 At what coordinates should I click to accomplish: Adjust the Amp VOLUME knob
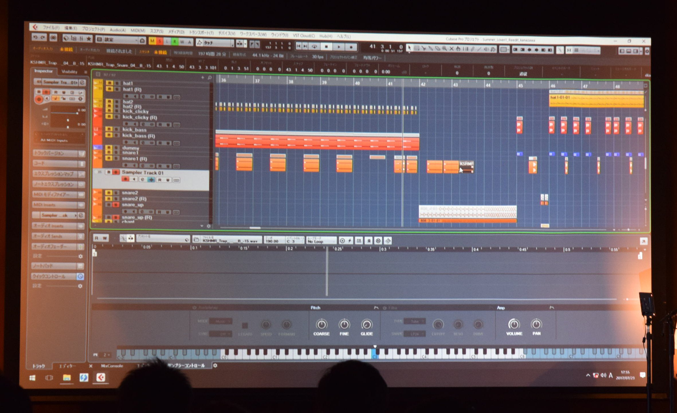coord(514,324)
